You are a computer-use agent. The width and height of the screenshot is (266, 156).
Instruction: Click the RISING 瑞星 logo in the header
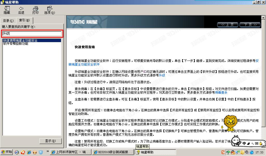click(x=84, y=22)
